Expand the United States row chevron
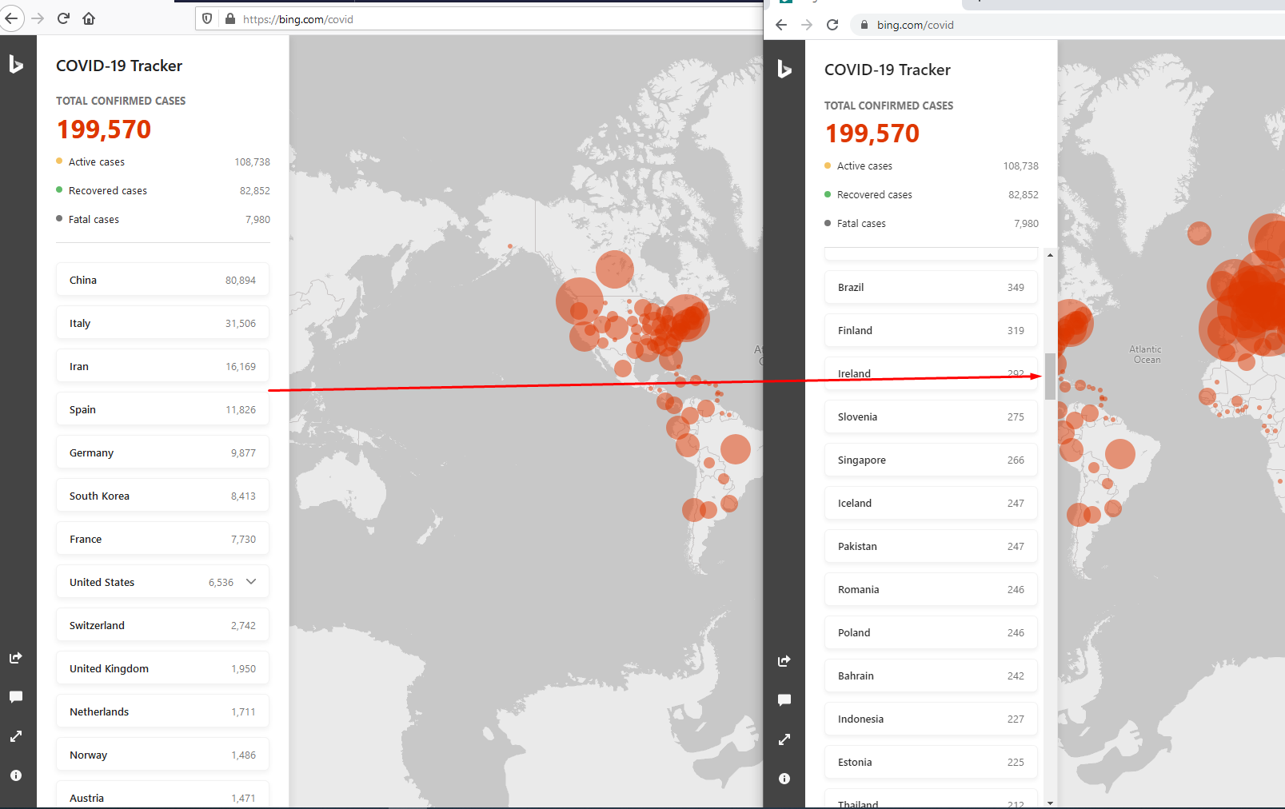The image size is (1285, 809). tap(251, 582)
